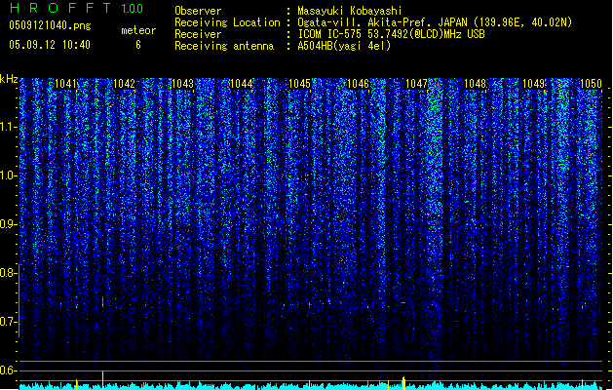Click the Receiver label

(x=198, y=34)
